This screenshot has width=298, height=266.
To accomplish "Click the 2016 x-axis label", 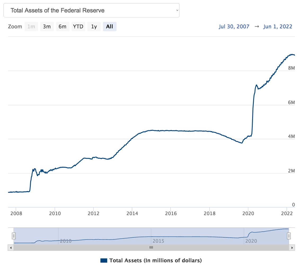I will tap(171, 213).
